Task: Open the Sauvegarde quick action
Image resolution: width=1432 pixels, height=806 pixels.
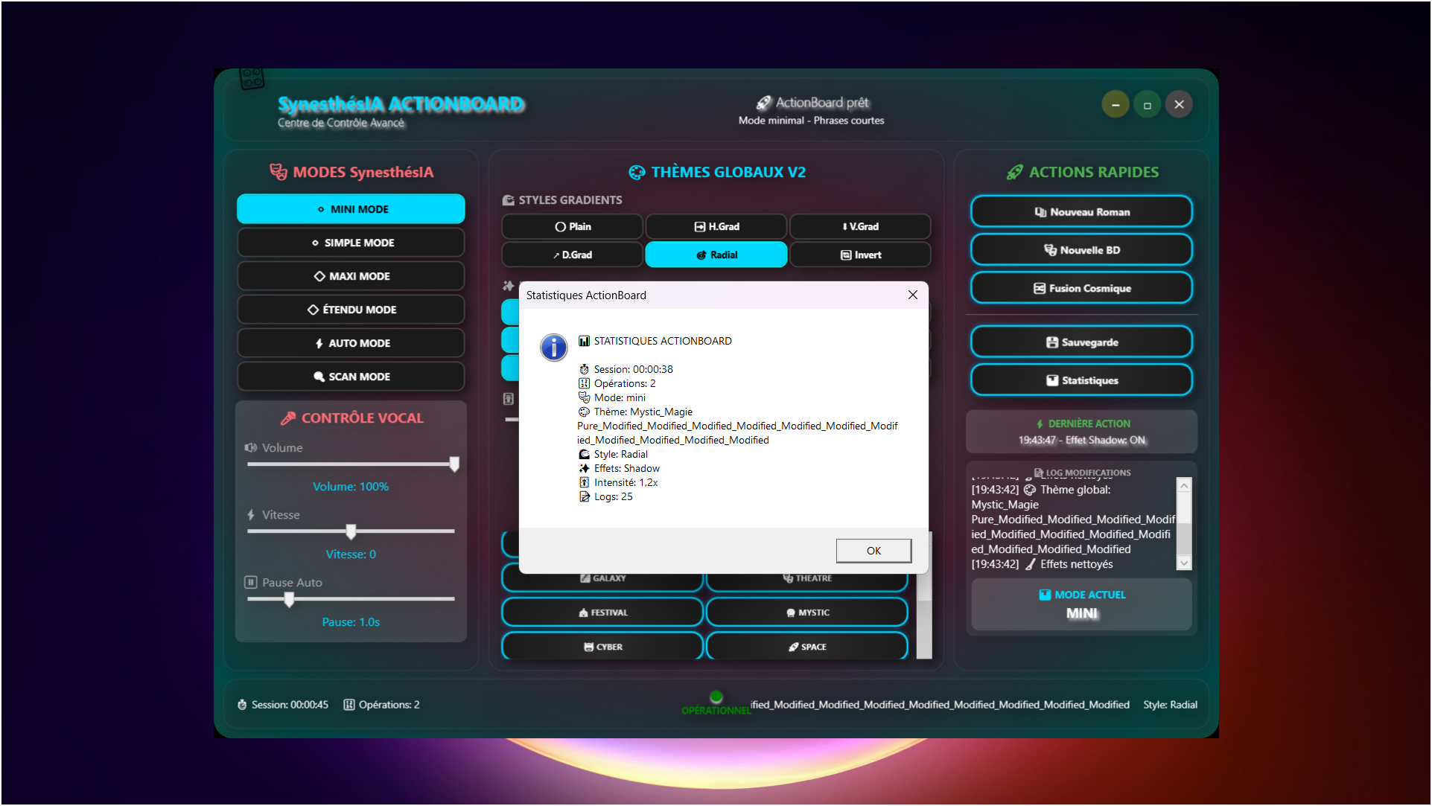Action: 1081,342
